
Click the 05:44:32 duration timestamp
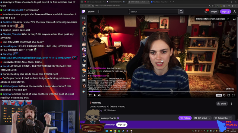click(230, 89)
